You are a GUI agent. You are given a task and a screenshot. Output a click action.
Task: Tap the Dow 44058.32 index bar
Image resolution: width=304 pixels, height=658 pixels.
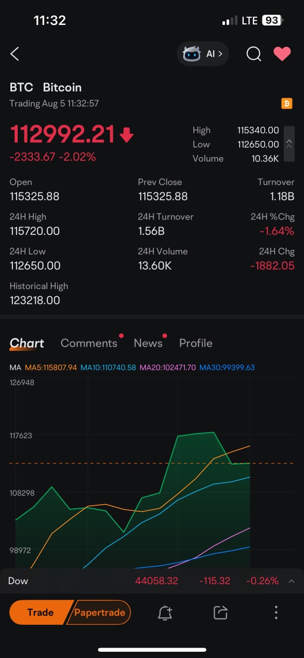(x=152, y=581)
